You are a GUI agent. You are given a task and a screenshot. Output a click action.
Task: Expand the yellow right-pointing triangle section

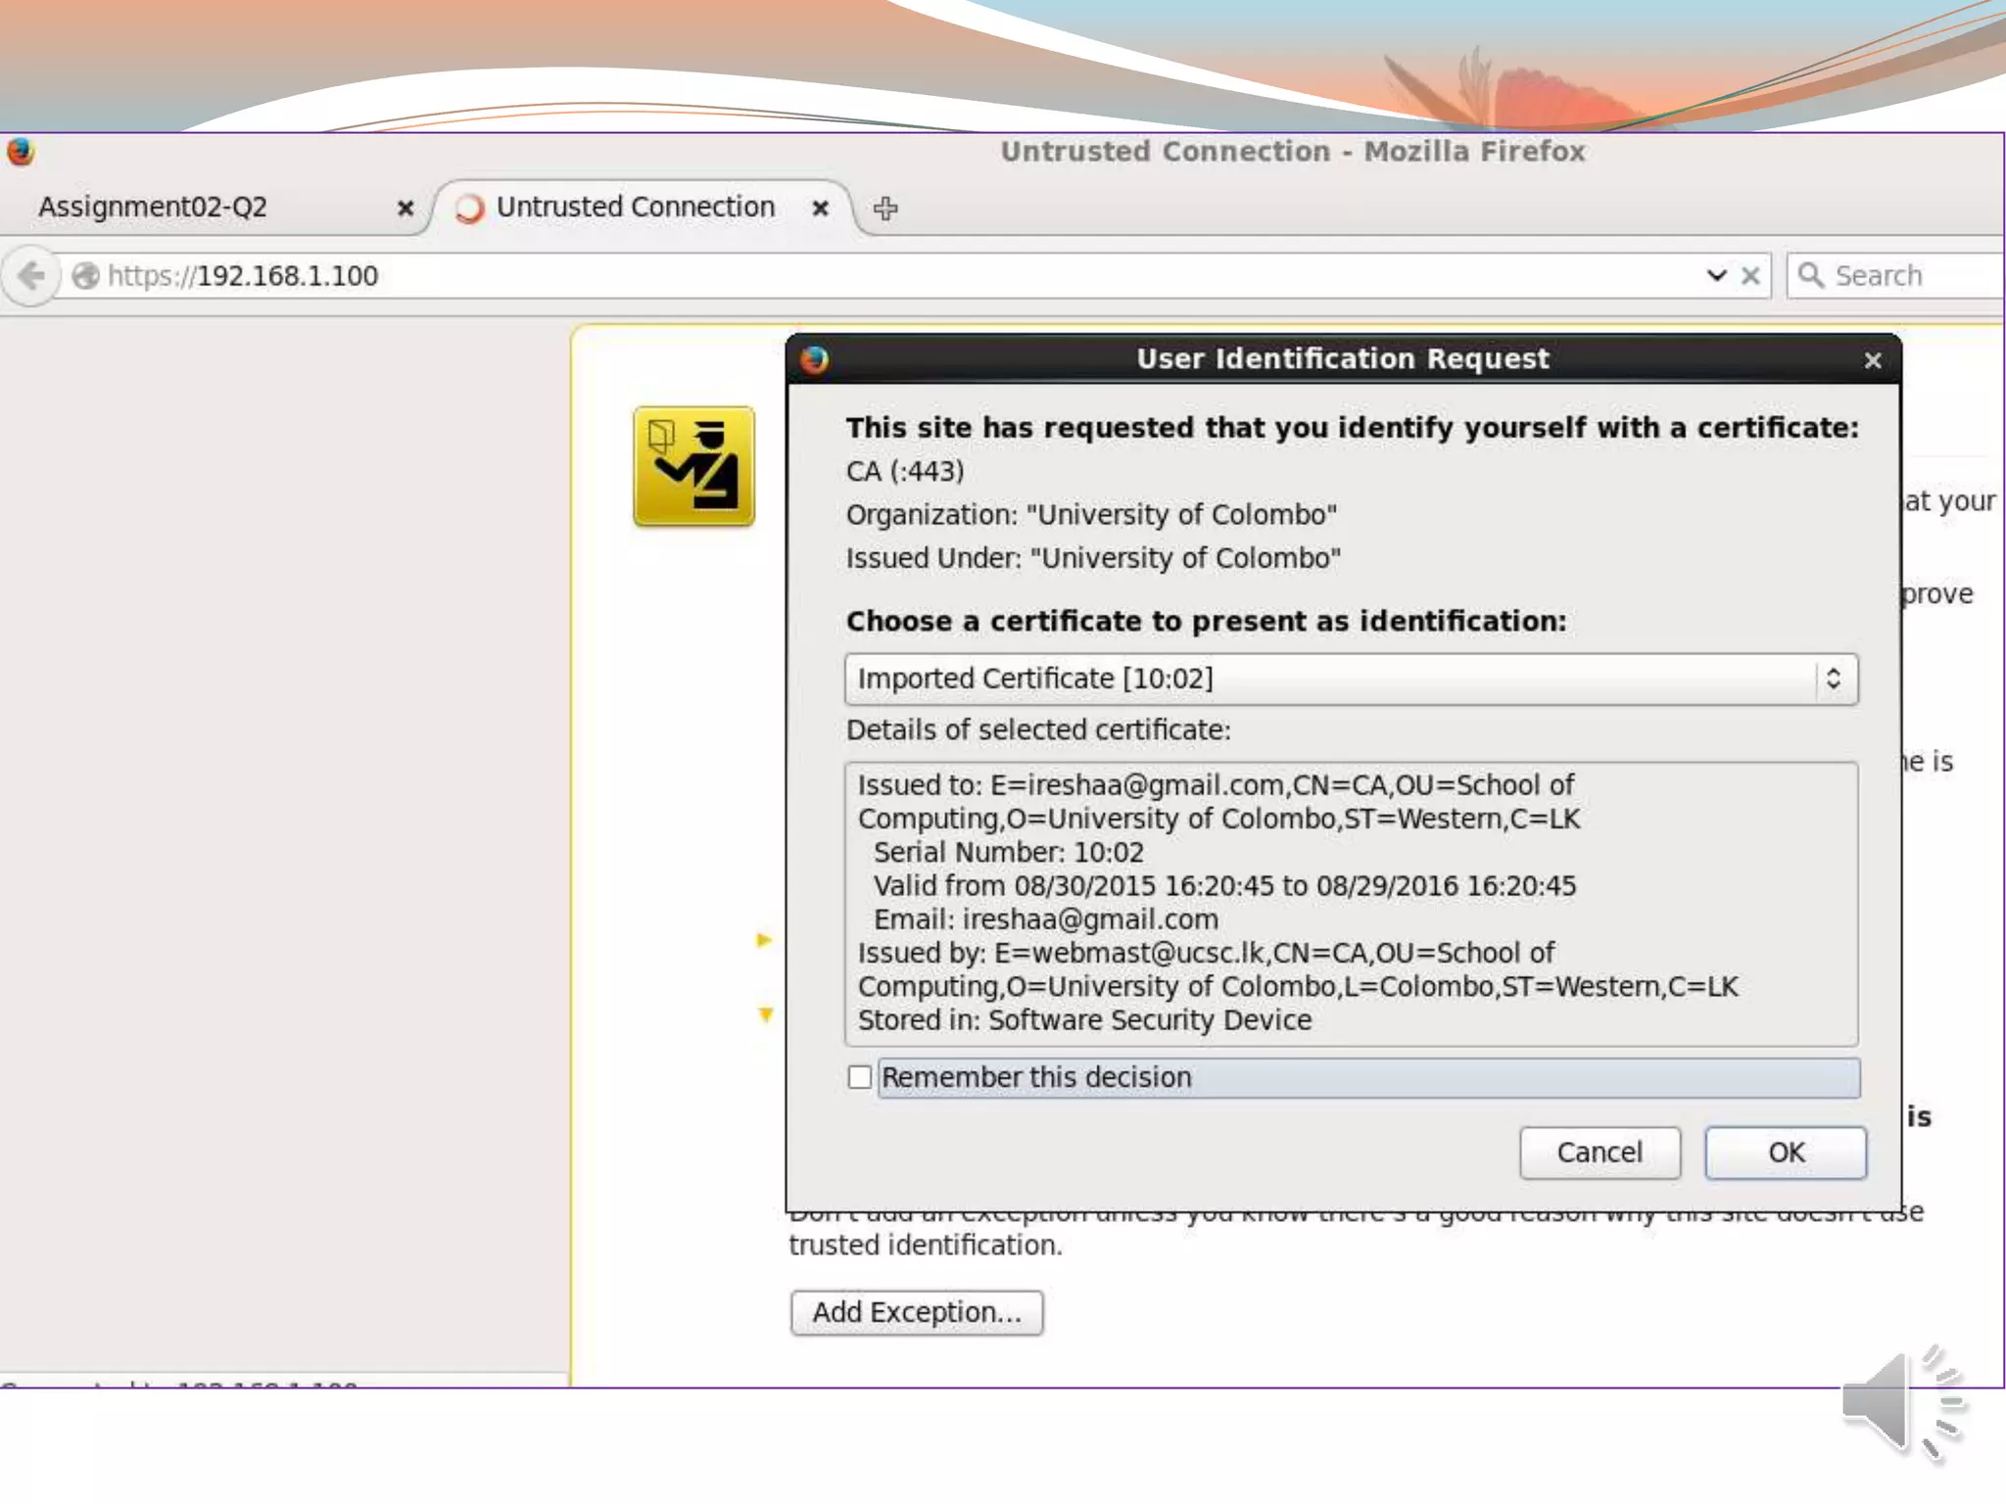(764, 940)
